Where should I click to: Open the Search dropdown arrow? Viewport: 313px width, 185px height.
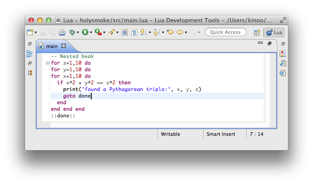click(117, 33)
